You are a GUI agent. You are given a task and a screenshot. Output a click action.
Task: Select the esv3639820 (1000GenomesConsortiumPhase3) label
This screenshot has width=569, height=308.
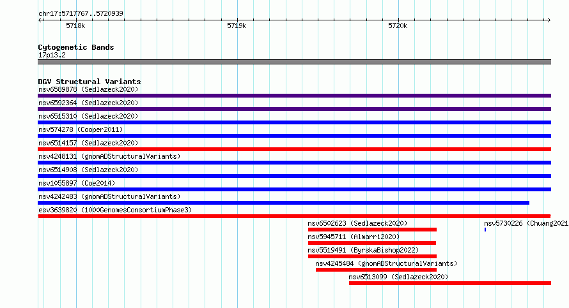pos(115,210)
